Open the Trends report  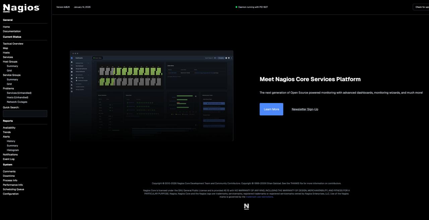(7, 132)
